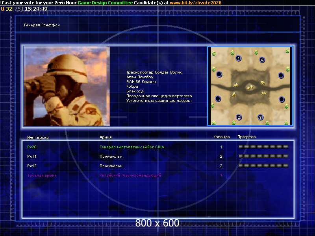Click the dollar supply icon in minimap top-left corner

[214, 53]
